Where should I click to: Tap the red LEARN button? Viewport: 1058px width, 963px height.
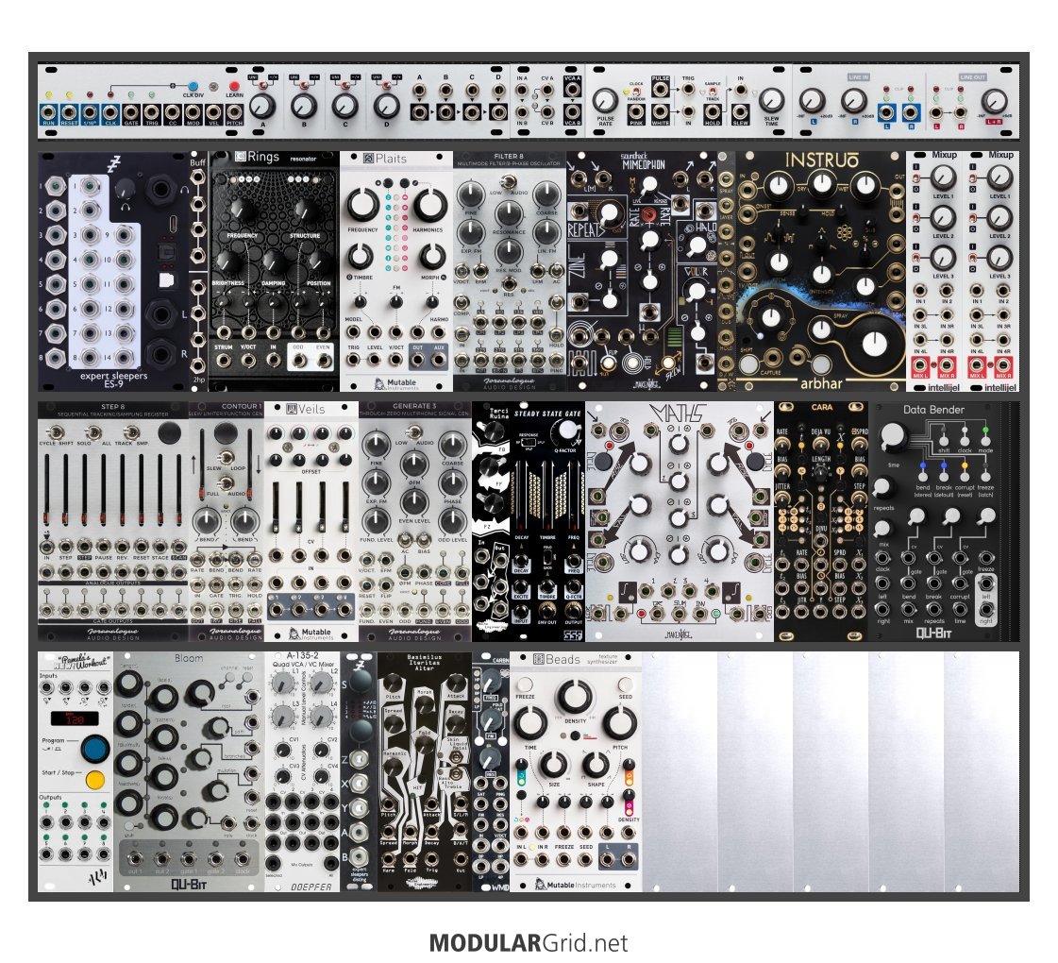(234, 87)
